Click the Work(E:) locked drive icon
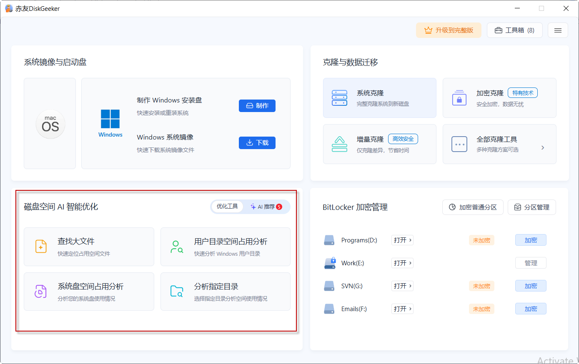579x364 pixels. [x=330, y=263]
